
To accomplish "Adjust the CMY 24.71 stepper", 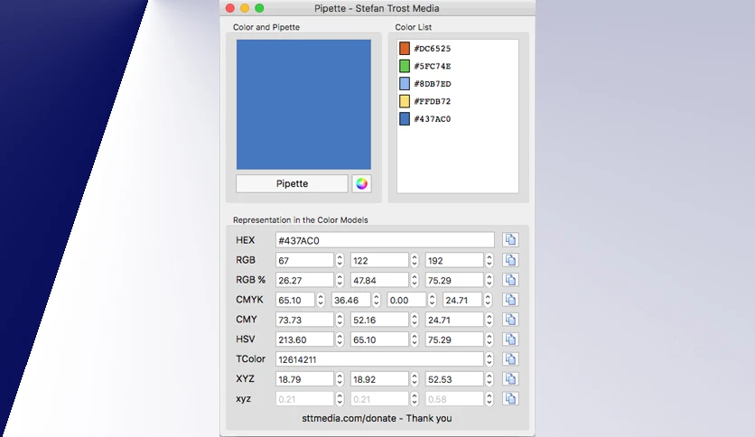I will 489,320.
